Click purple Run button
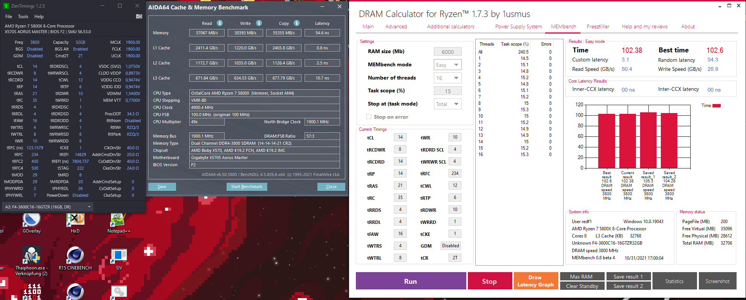The height and width of the screenshot is (300, 746). point(411,281)
